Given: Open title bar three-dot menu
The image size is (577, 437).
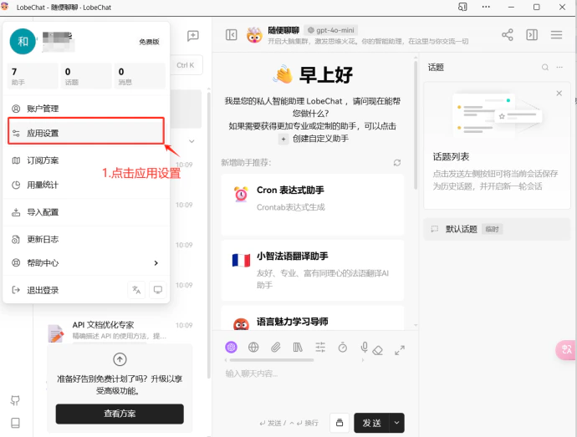Looking at the screenshot, I should (x=486, y=7).
